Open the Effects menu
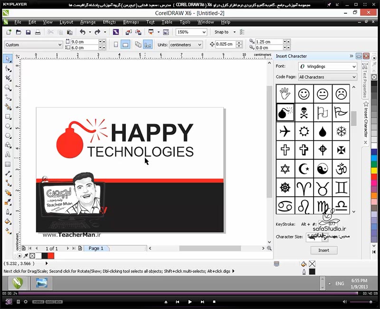 tap(109, 22)
